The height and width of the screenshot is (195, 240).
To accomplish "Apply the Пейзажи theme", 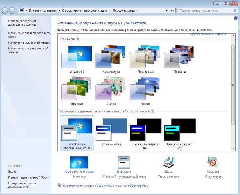I will [x=180, y=59].
